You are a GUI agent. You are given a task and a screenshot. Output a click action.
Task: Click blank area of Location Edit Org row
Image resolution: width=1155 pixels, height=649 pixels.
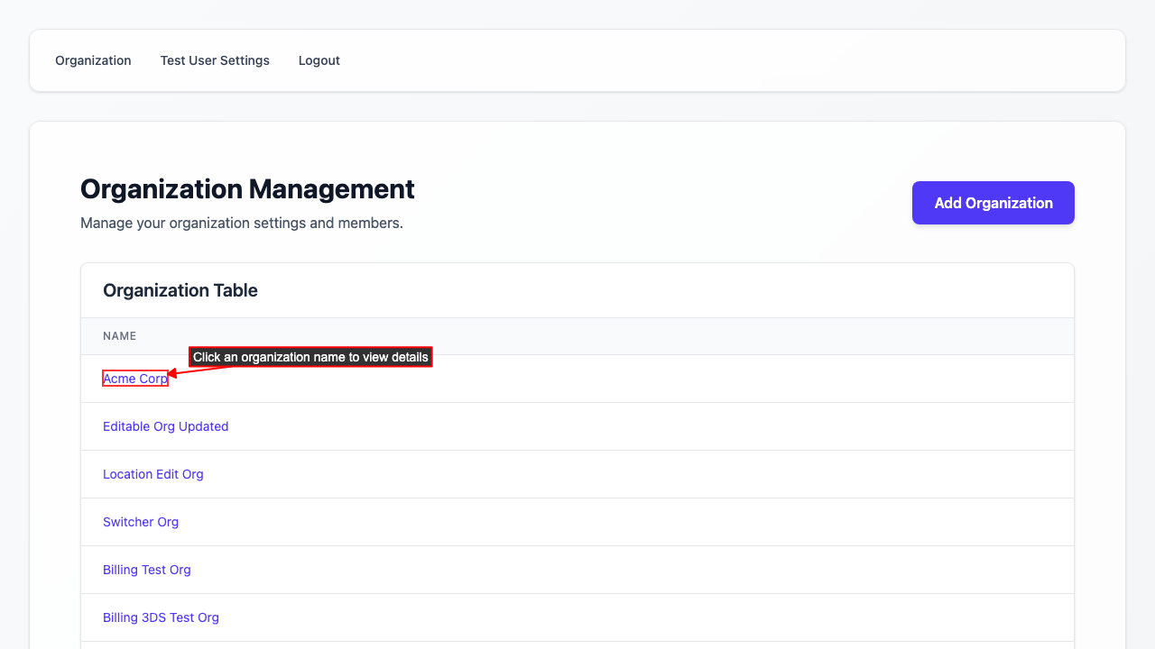(x=632, y=474)
